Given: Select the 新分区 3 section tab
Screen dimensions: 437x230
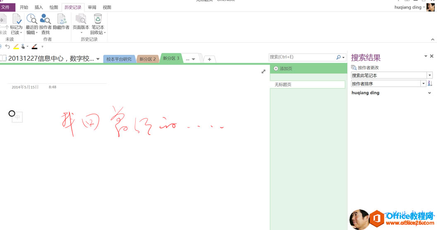Looking at the screenshot, I should [171, 58].
